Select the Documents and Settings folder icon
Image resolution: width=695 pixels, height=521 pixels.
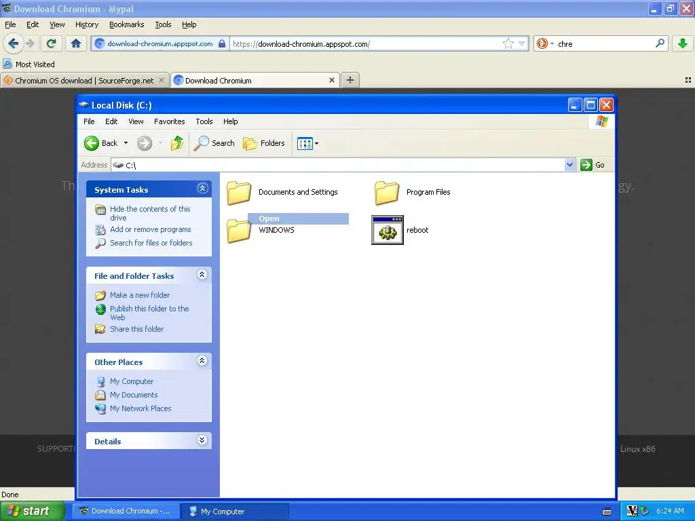coord(239,193)
